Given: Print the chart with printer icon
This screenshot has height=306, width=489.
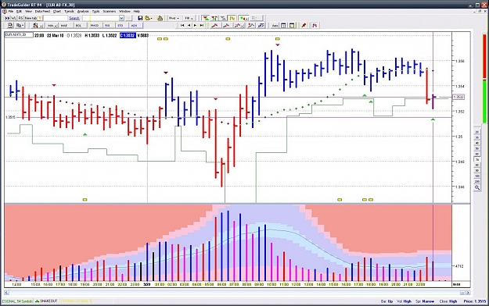Looking at the screenshot, I should coord(160,18).
